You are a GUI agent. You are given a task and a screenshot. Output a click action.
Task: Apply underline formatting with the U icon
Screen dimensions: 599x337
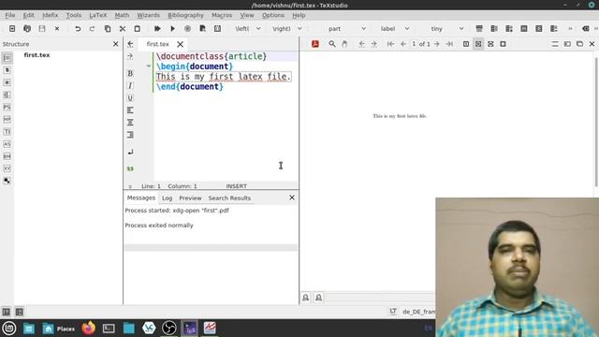[130, 97]
